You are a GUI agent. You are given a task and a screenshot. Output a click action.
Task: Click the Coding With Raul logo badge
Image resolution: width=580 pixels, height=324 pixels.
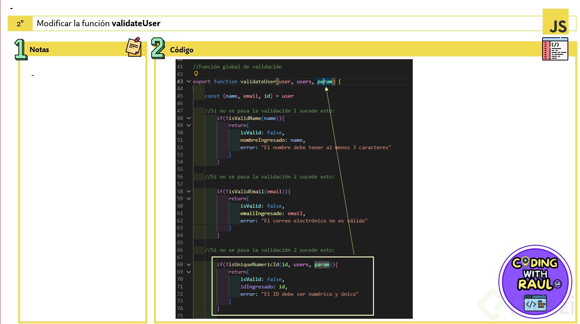point(535,281)
